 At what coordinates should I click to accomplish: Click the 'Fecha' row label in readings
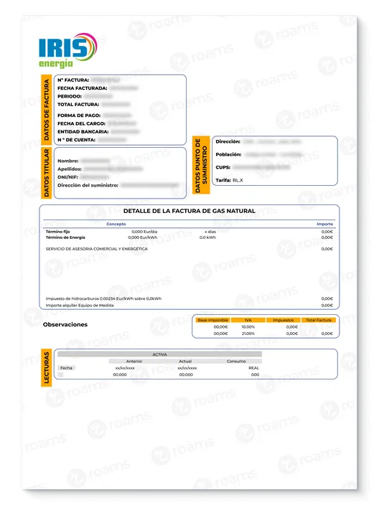(x=66, y=368)
